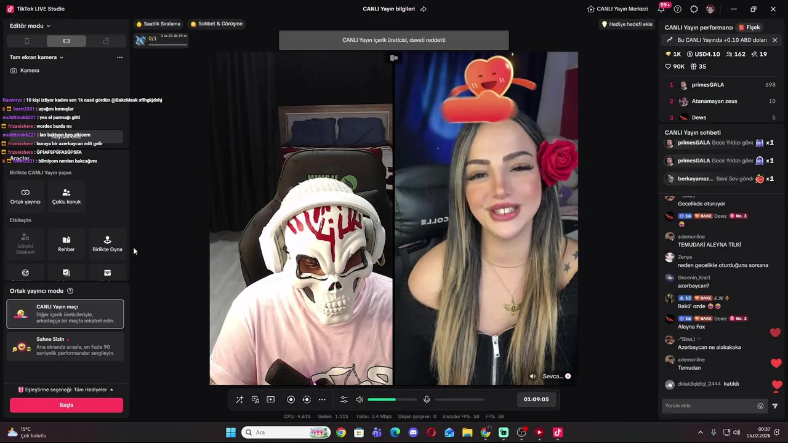Click Hediye hedefi ekle button
The width and height of the screenshot is (788, 443).
click(x=627, y=24)
